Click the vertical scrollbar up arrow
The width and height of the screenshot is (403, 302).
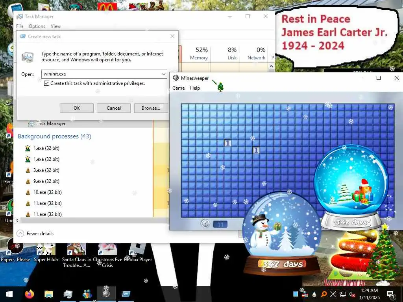tap(271, 66)
